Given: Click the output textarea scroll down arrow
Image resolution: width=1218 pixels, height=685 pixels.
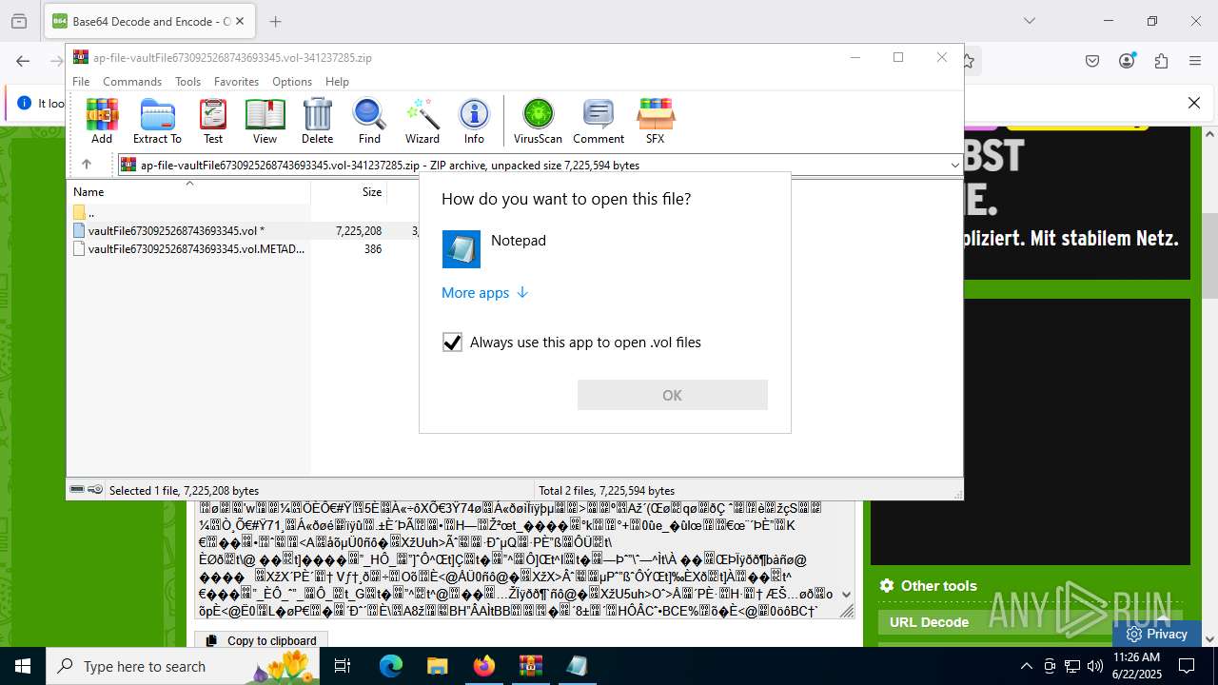Looking at the screenshot, I should pos(846,595).
